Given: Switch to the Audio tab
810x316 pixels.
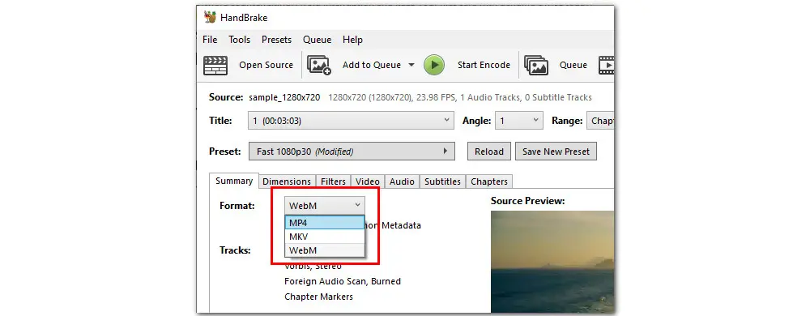Looking at the screenshot, I should 402,181.
